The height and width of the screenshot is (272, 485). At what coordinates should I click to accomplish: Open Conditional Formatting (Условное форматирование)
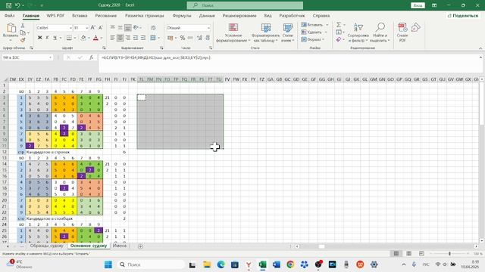pos(233,32)
